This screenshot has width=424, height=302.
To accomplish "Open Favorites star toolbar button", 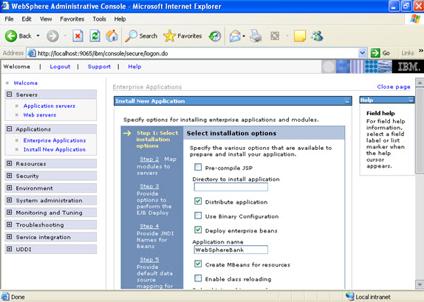I will pos(182,36).
